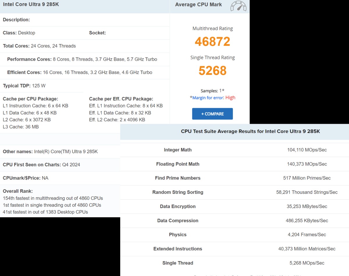Select the 140,373 MOps/Sec value
The width and height of the screenshot is (349, 276).
(x=307, y=164)
